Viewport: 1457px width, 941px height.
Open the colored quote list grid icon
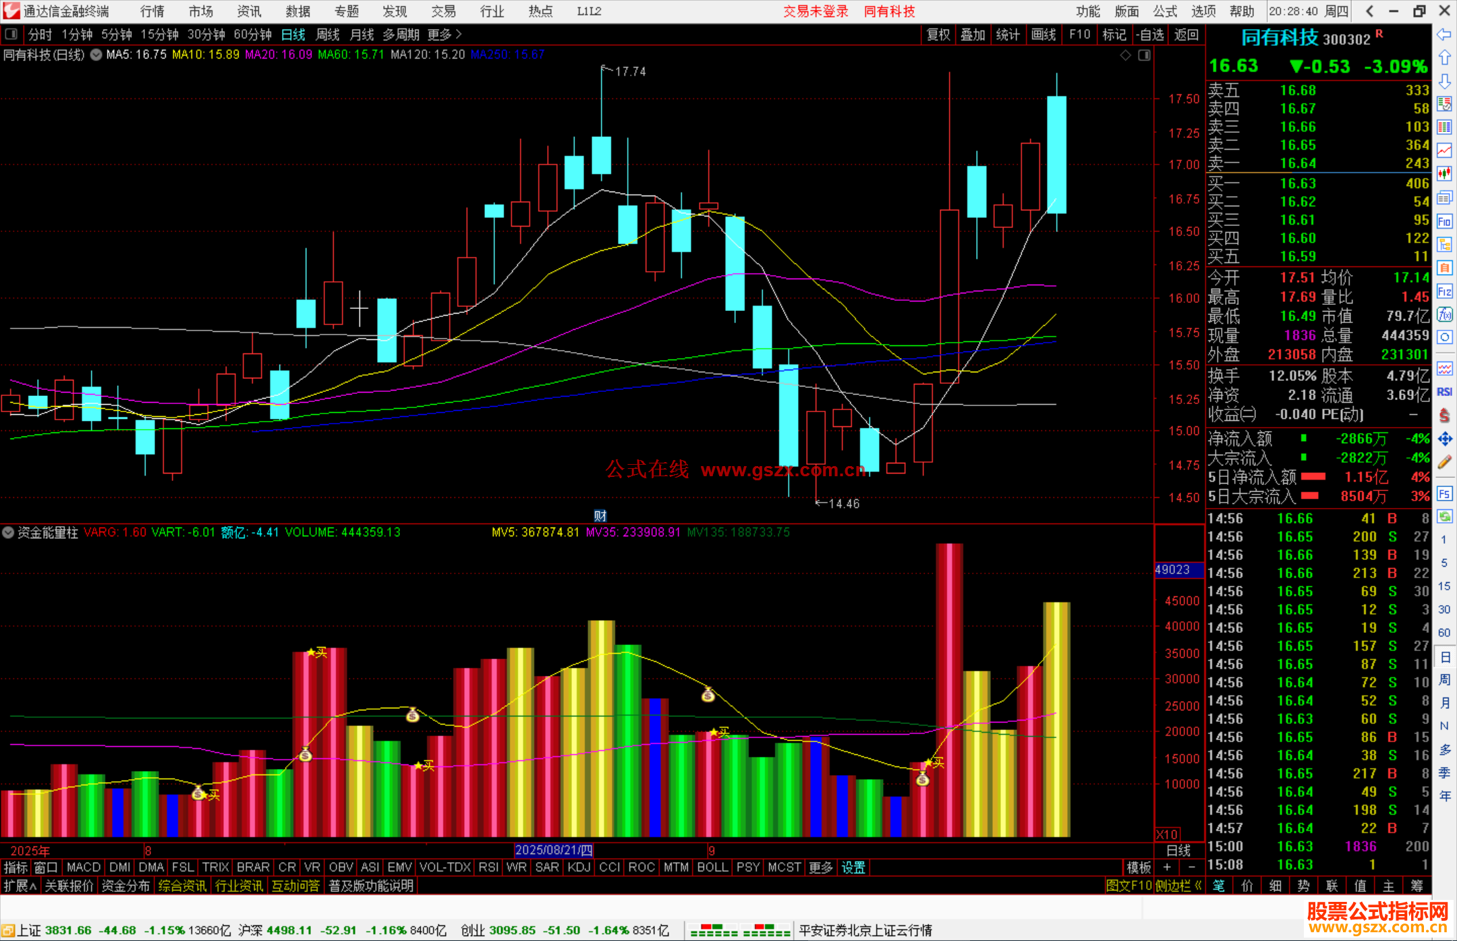point(1444,127)
